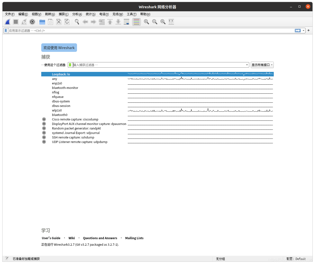The height and width of the screenshot is (264, 315).
Task: Open the 帮助(H) menu
Action: point(145,14)
